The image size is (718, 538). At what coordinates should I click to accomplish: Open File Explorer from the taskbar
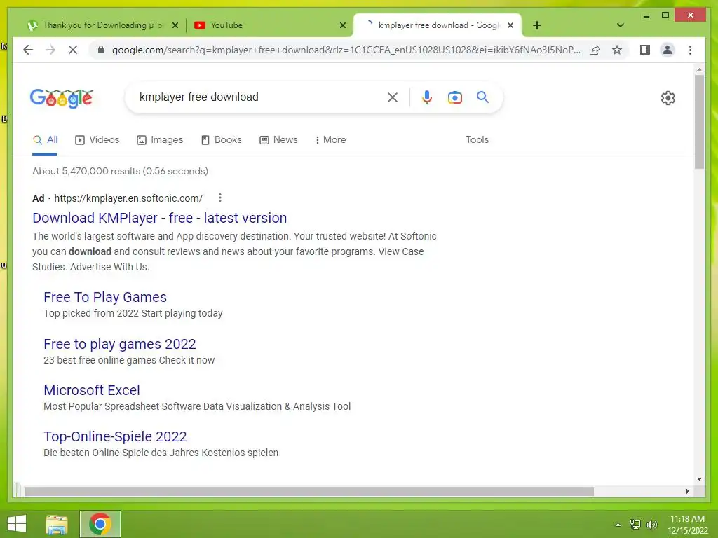pyautogui.click(x=57, y=524)
